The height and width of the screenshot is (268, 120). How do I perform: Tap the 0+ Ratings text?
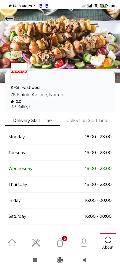[21, 107]
